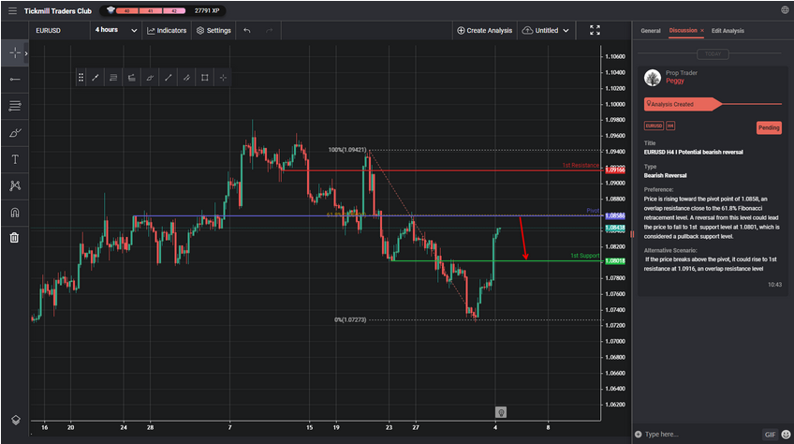Focus the 'Type here...' message field
794x444 pixels.
[700, 435]
